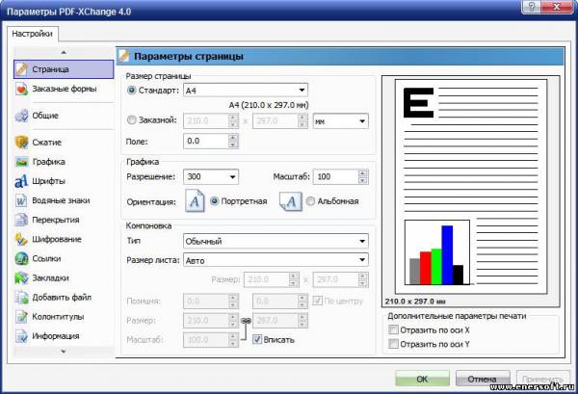Screen dimensions: 578x394
Task: Open the мм units dropdown
Action: [x=341, y=120]
